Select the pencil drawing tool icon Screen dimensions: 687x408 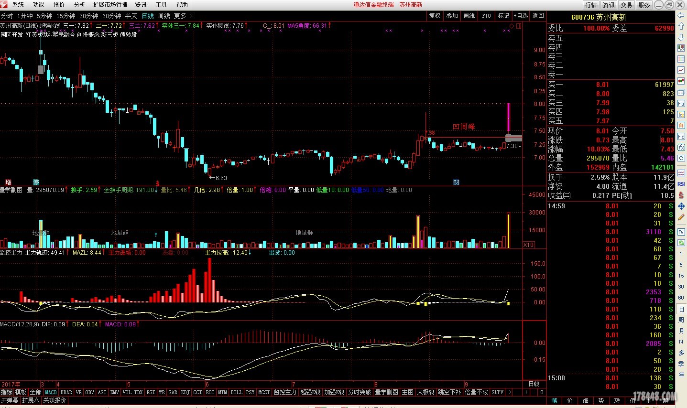point(681,217)
